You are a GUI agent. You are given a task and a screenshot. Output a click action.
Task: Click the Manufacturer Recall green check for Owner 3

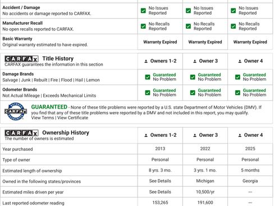[x=188, y=26]
